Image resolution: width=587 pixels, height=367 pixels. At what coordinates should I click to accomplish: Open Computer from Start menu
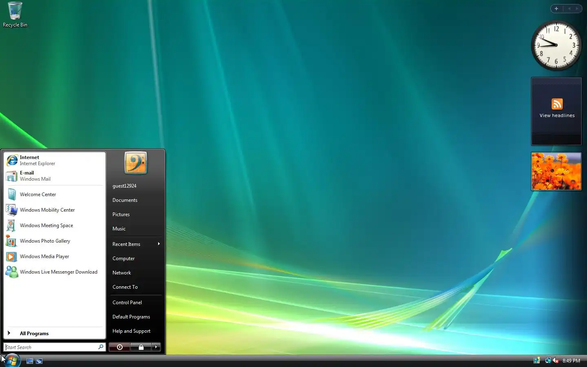pyautogui.click(x=136, y=258)
